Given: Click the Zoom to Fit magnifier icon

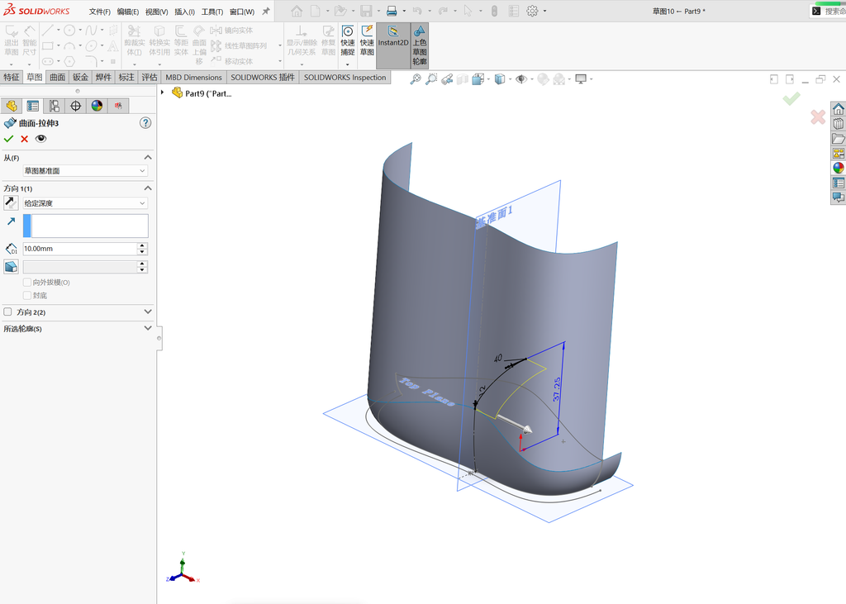Looking at the screenshot, I should (415, 79).
